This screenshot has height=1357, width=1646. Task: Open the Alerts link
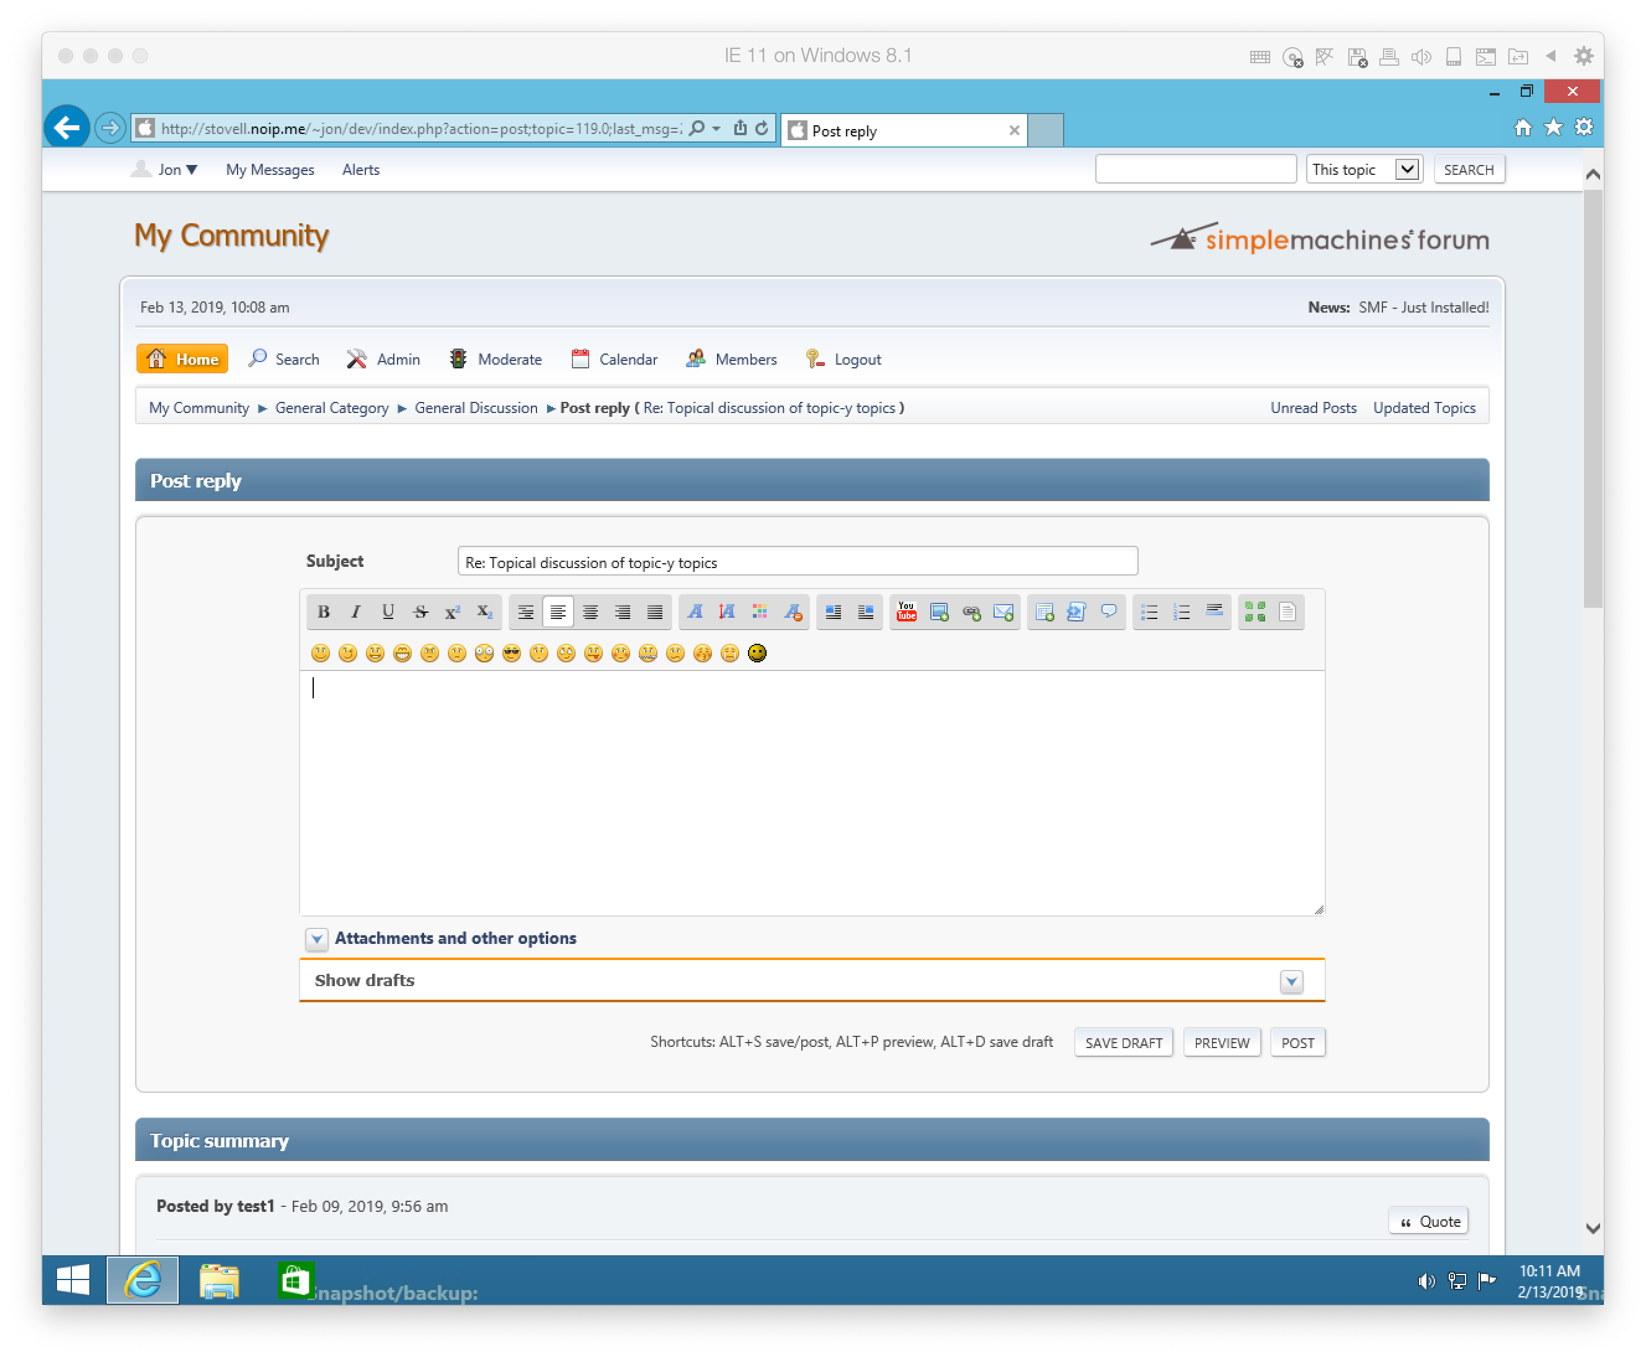click(x=361, y=170)
